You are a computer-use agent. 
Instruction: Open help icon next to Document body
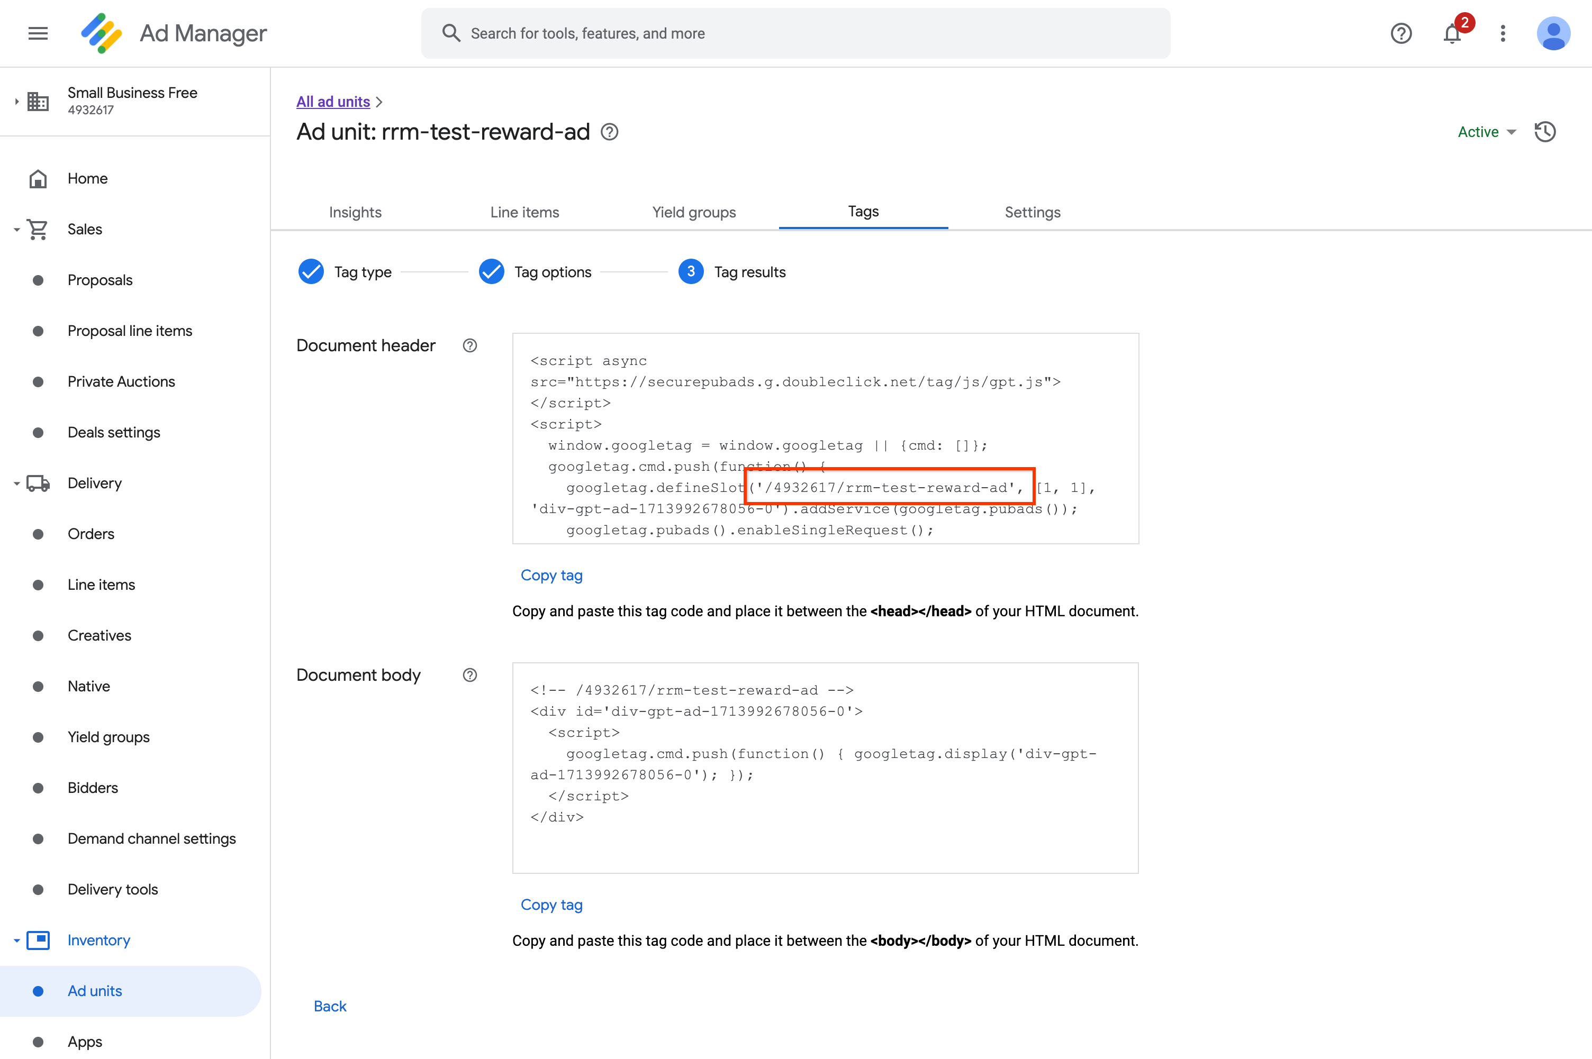pyautogui.click(x=469, y=675)
